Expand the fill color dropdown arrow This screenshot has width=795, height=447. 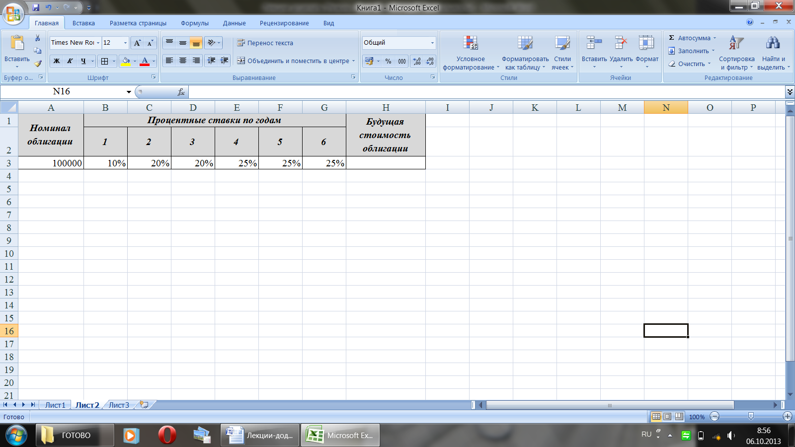(135, 61)
